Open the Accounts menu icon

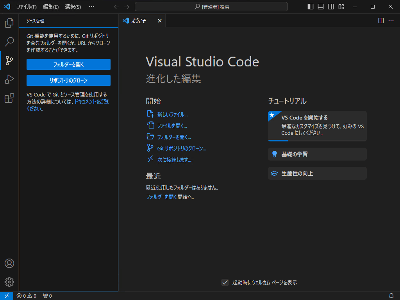click(x=9, y=263)
